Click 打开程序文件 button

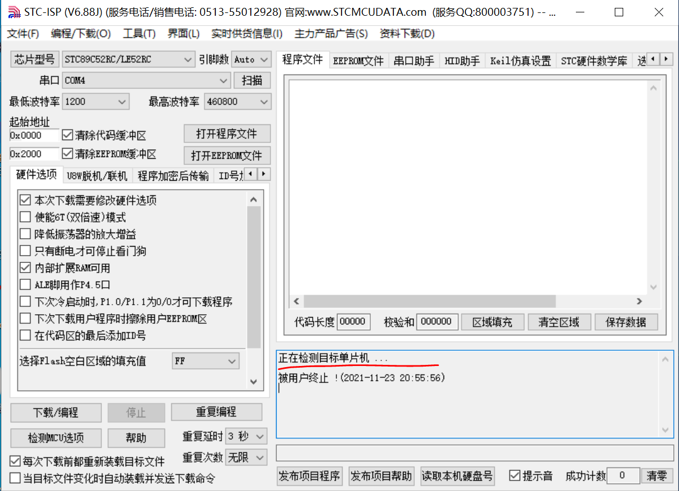tap(227, 133)
